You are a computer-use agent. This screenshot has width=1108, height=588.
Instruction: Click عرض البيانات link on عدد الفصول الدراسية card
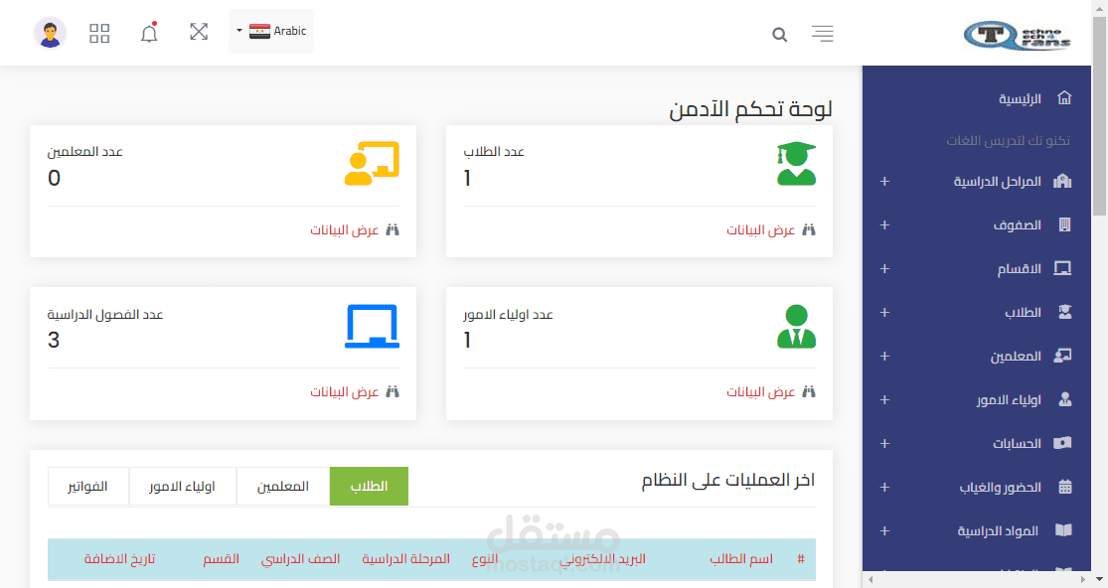344,391
